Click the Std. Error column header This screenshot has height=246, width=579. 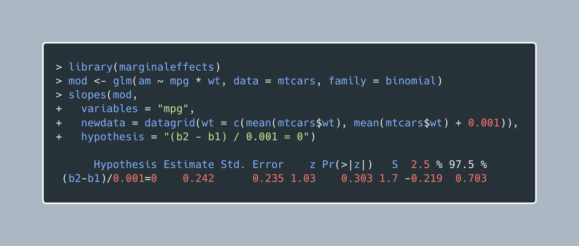[x=252, y=165]
